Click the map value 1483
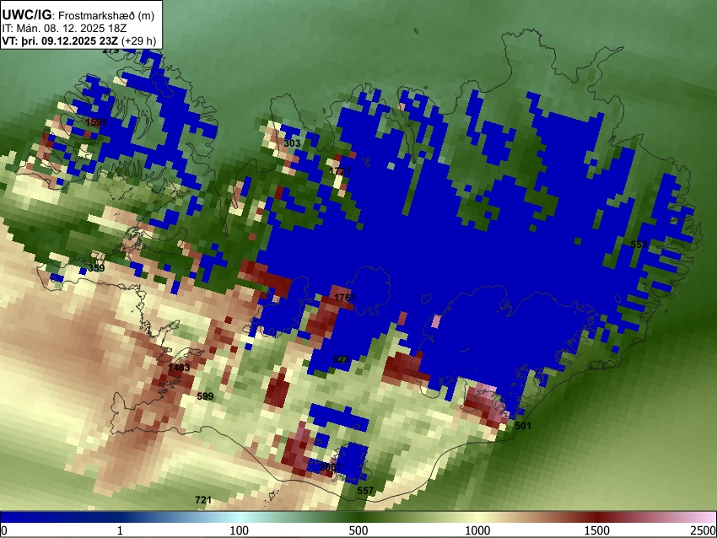Image resolution: width=717 pixels, height=538 pixels. tap(179, 368)
